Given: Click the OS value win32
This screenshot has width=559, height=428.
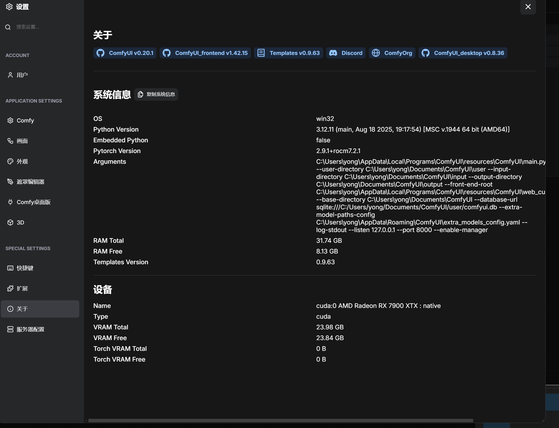Looking at the screenshot, I should coord(325,119).
